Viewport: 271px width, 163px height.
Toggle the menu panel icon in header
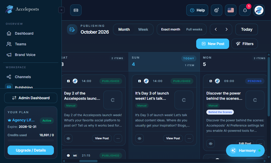pos(76,10)
